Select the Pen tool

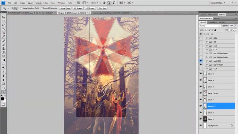coord(3,72)
